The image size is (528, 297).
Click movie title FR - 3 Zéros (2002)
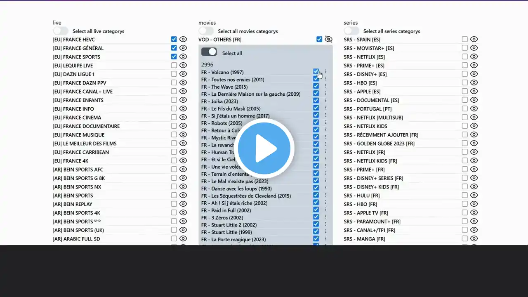click(x=223, y=218)
